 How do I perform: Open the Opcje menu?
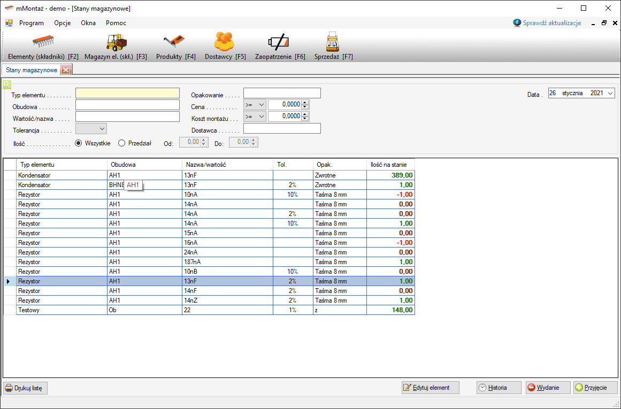[x=62, y=23]
